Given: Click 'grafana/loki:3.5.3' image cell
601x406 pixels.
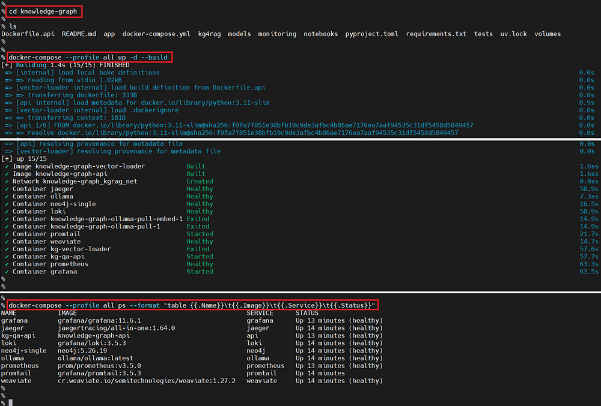Looking at the screenshot, I should tap(92, 343).
